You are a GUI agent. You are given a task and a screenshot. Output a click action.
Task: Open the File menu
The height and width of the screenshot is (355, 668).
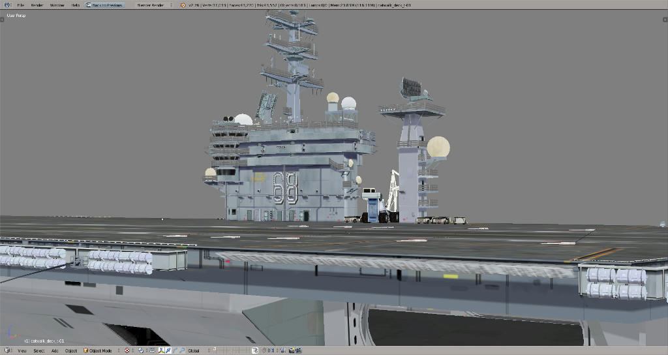21,5
